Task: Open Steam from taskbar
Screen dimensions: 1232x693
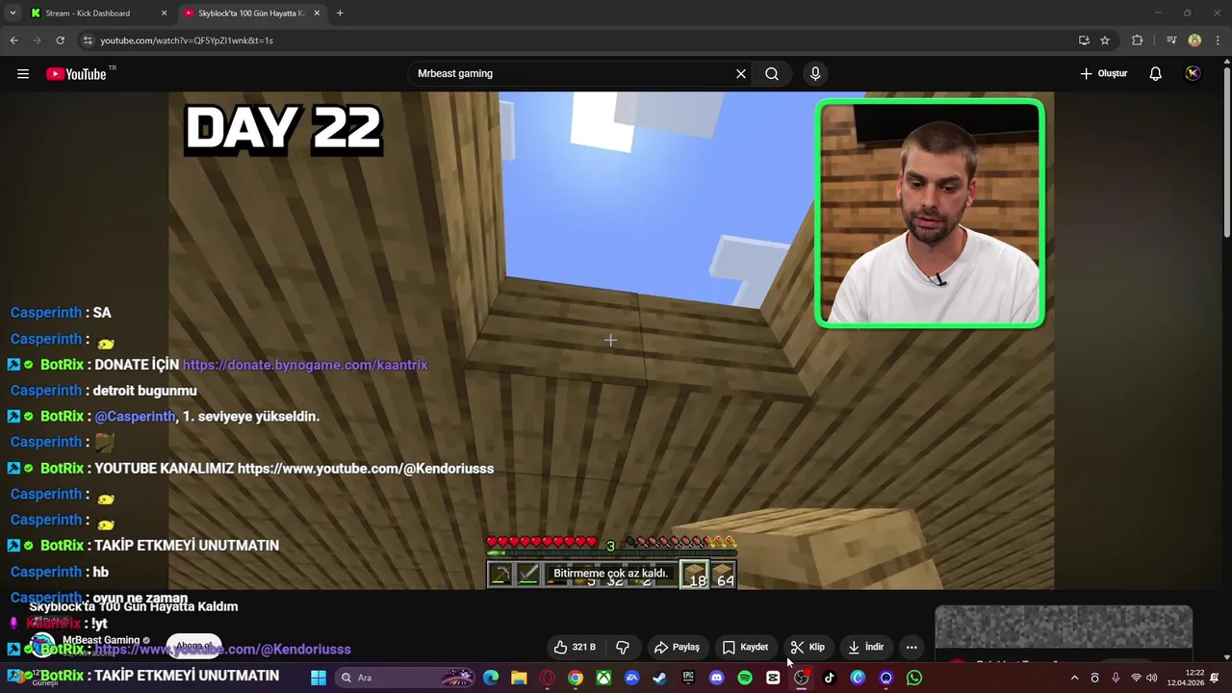Action: [x=659, y=678]
